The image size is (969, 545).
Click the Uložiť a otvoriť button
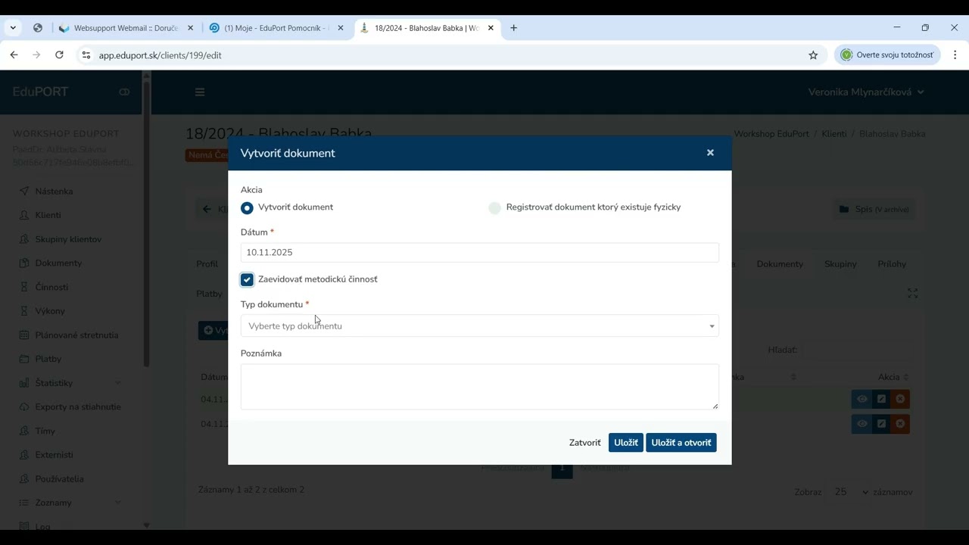[x=681, y=443]
